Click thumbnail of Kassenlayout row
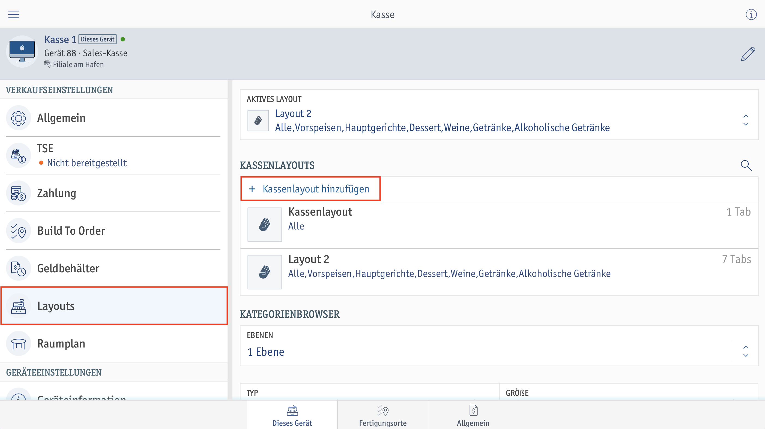765x429 pixels. (265, 225)
